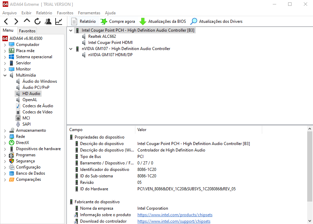Open the intel.com/support/chipsets link
The height and width of the screenshot is (224, 313).
pyautogui.click(x=174, y=221)
